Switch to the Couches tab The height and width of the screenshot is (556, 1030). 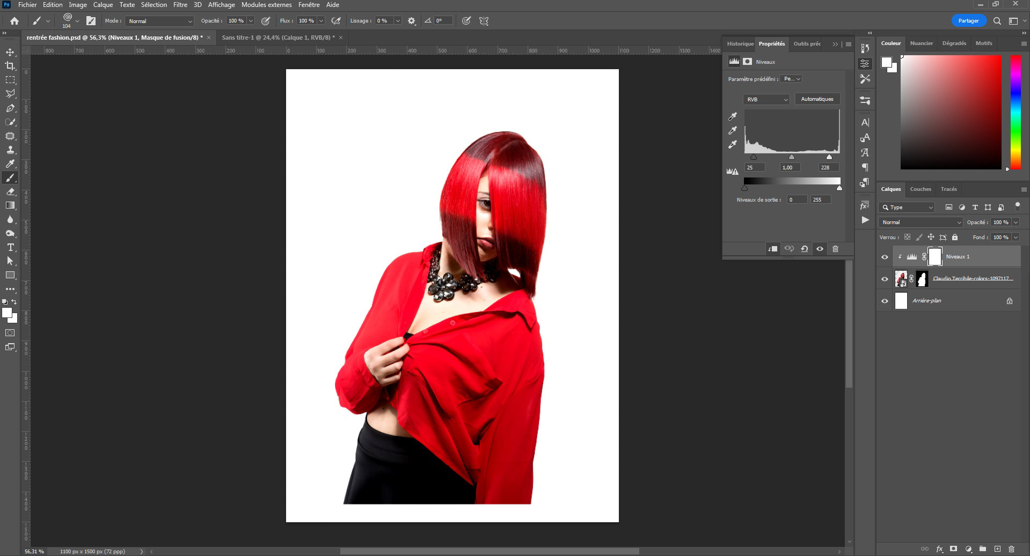[921, 189]
